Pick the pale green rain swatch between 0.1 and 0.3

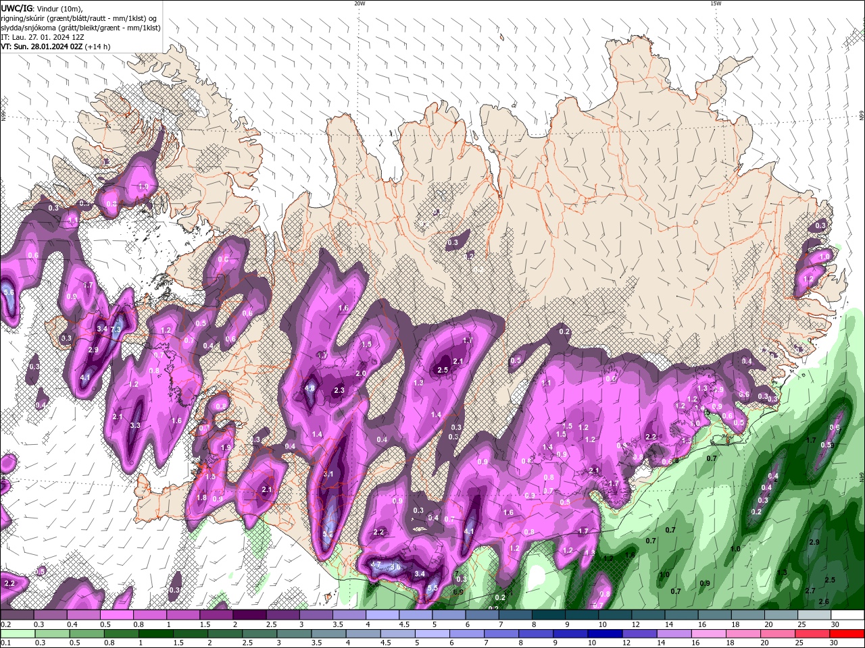coord(17,634)
